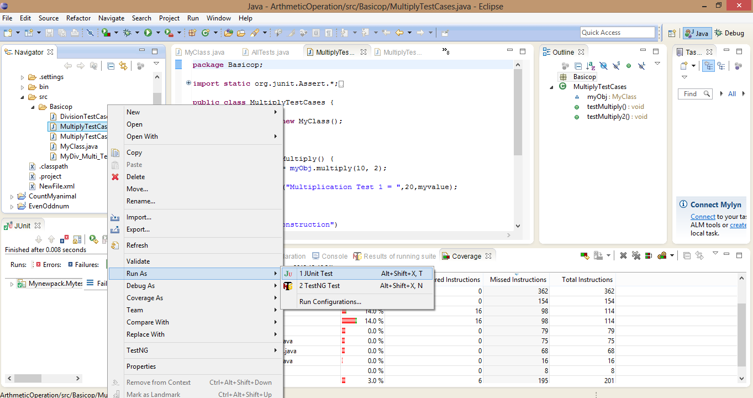Rerun tests using the JUnit rerun icon
The height and width of the screenshot is (398, 753).
(93, 239)
